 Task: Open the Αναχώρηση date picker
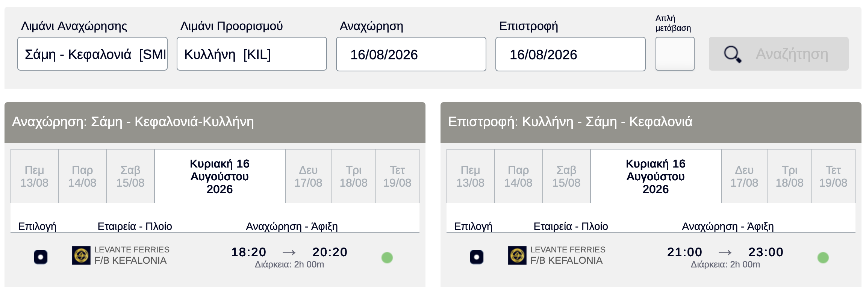tap(411, 54)
